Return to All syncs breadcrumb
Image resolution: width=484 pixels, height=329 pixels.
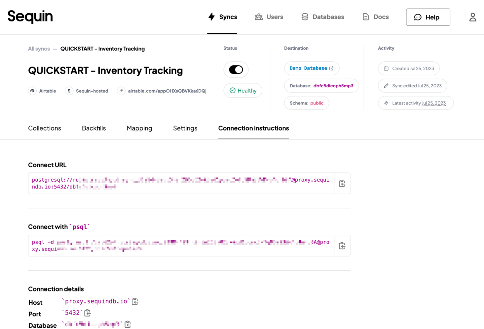39,49
